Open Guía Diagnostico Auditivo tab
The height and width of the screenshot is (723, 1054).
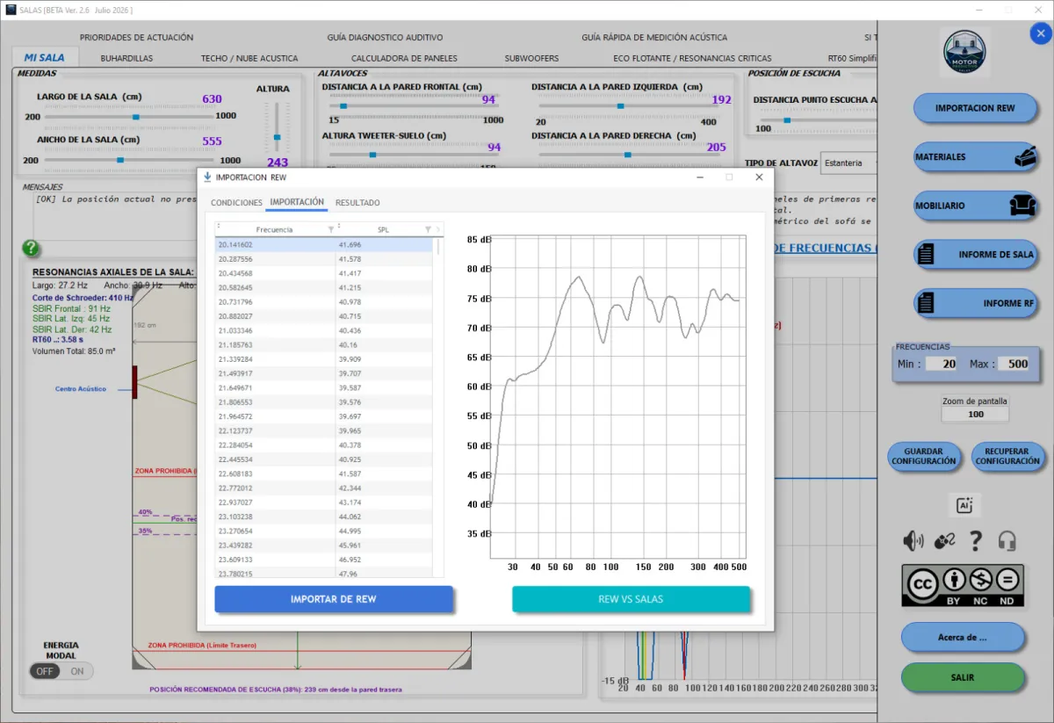(x=385, y=38)
